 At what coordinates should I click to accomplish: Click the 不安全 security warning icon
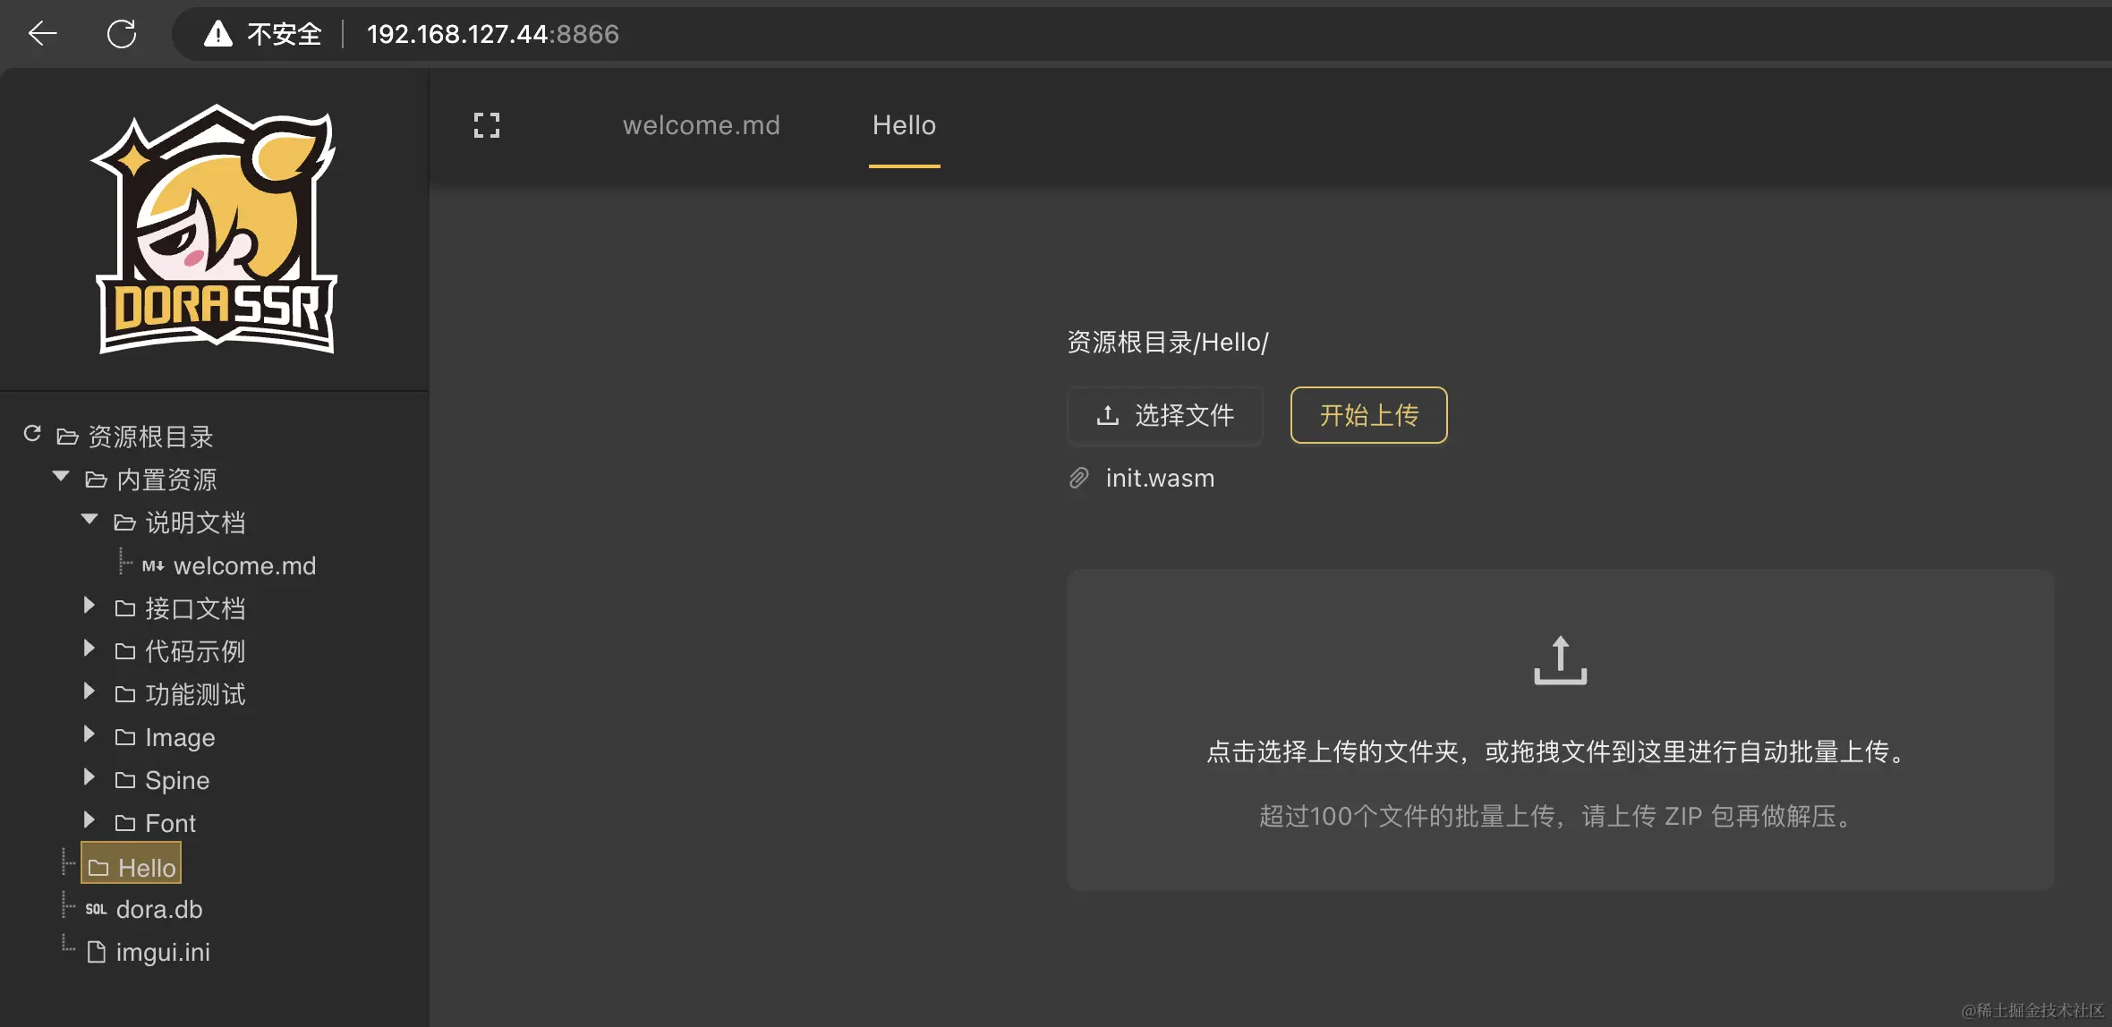217,33
